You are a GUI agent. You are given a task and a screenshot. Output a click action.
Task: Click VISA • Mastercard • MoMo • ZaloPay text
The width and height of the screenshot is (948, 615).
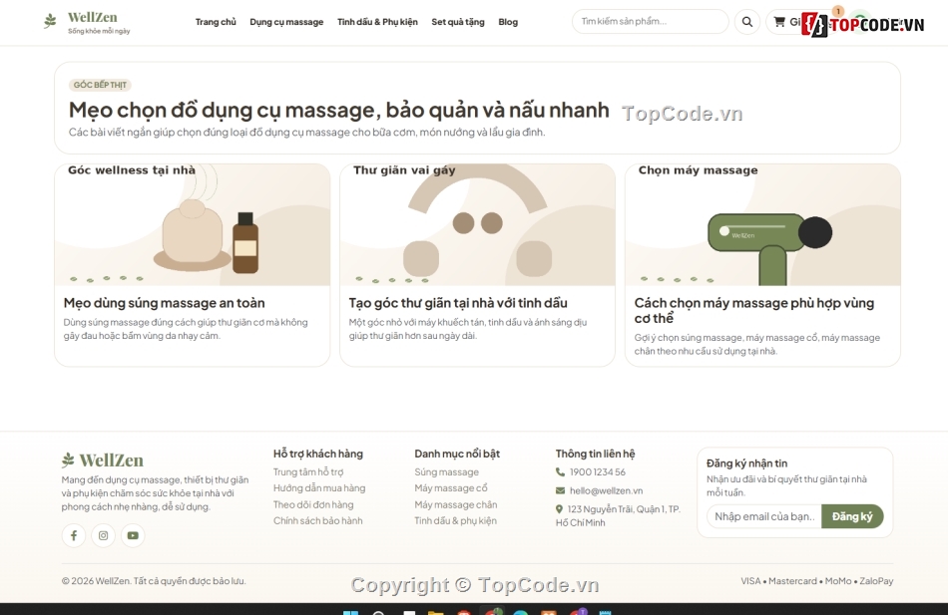[817, 580]
